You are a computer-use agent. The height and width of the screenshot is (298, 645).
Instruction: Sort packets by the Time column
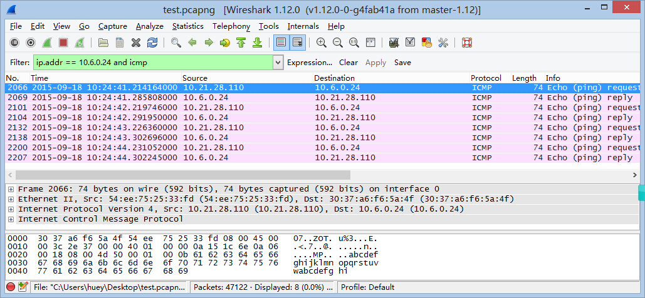click(105, 78)
